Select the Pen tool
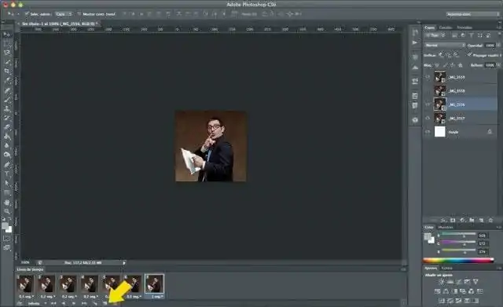 coord(7,165)
